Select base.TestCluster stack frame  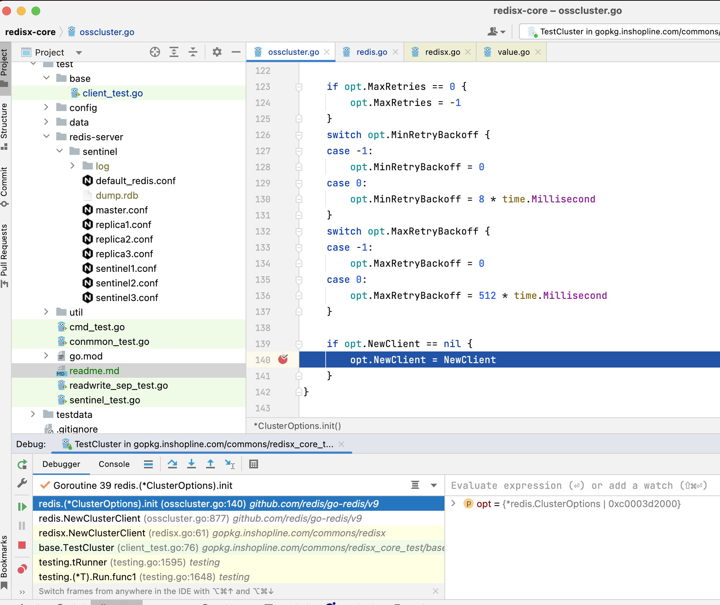(239, 548)
